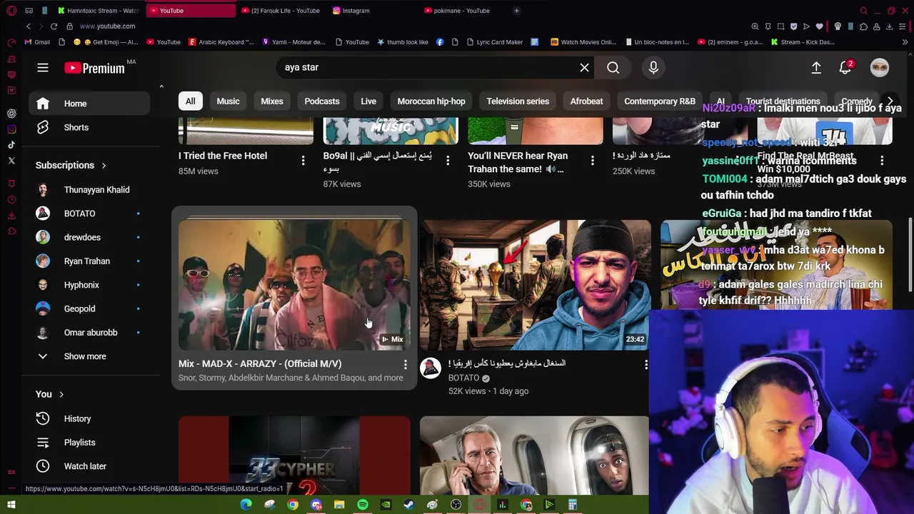Show more bookmarks with double chevron
914x514 pixels.
[905, 42]
